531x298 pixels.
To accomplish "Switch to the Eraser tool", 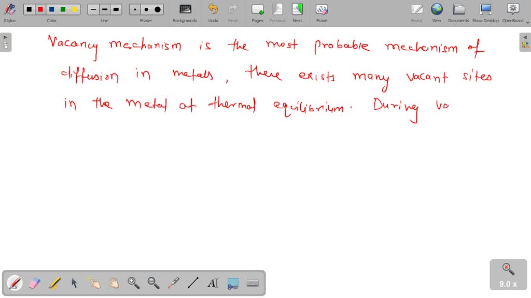I will (x=33, y=283).
